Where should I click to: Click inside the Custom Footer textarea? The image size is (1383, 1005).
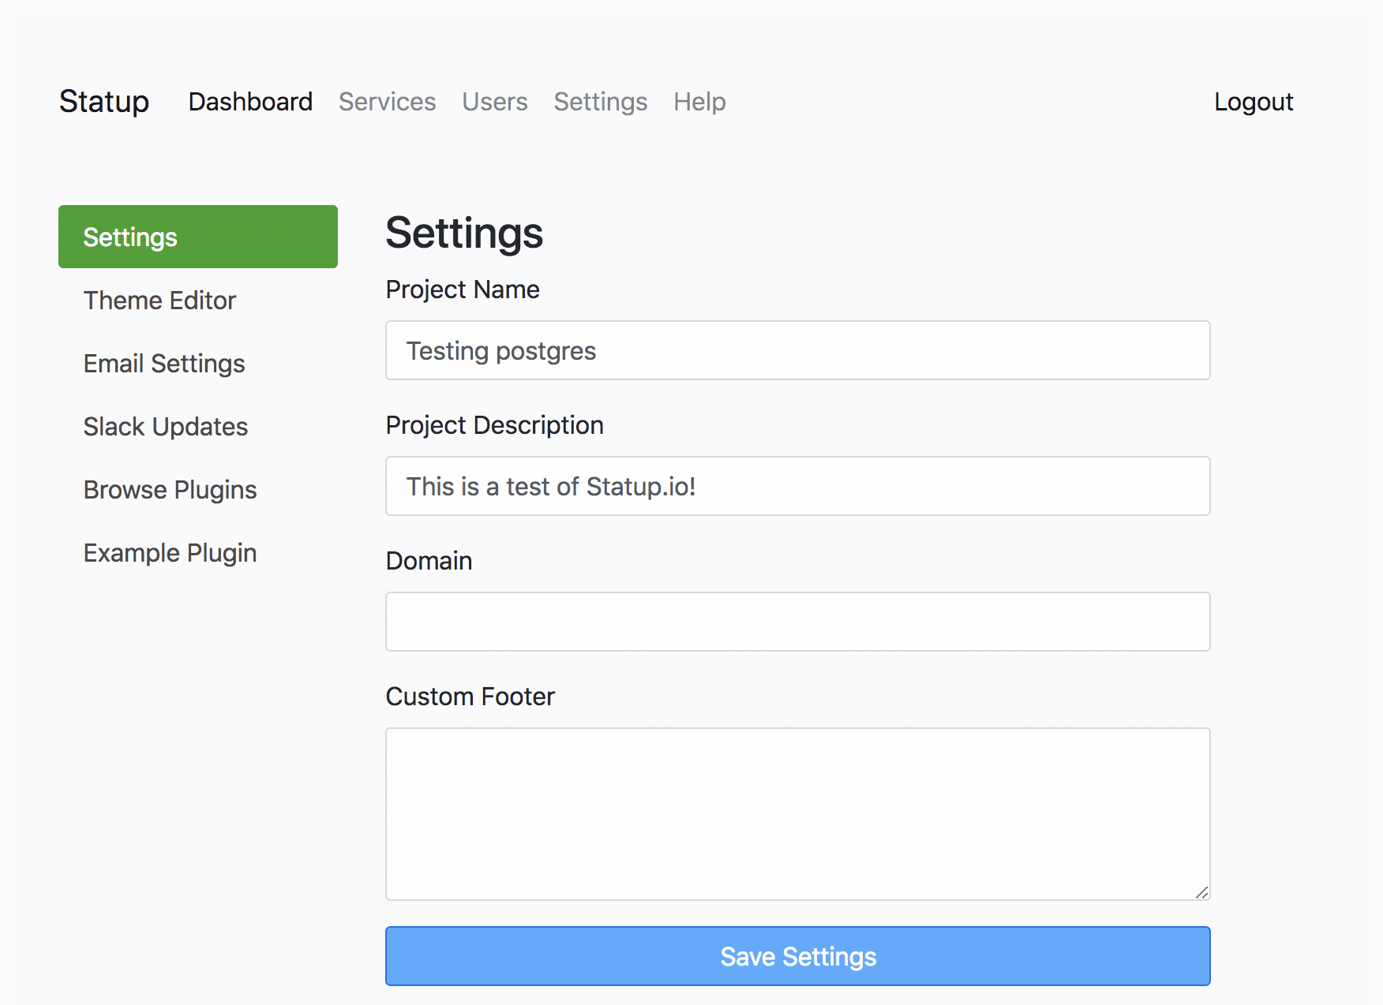tap(797, 813)
